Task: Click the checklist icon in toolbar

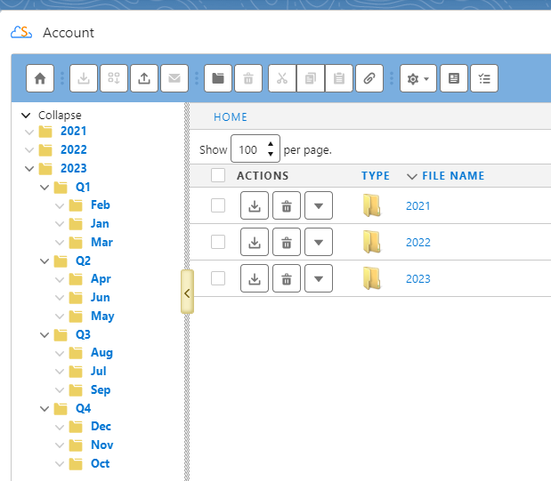Action: click(x=484, y=78)
